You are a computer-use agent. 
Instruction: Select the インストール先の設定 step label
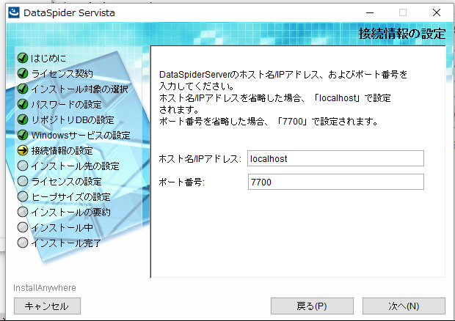point(75,166)
